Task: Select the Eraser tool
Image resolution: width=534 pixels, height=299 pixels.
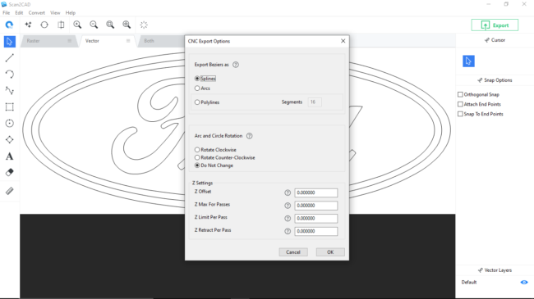Action: [10, 172]
